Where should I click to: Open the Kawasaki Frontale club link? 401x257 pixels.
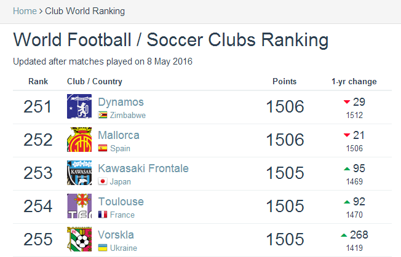coord(143,168)
